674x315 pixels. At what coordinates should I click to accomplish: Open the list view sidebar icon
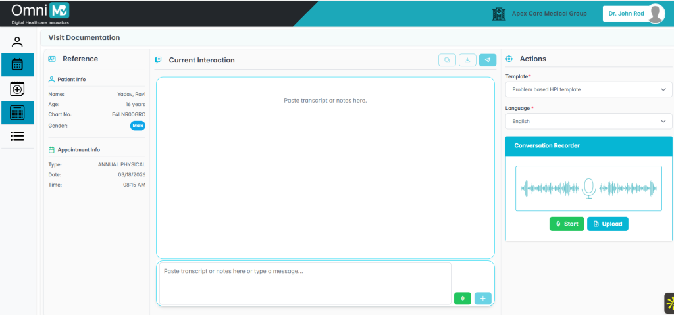(x=18, y=136)
